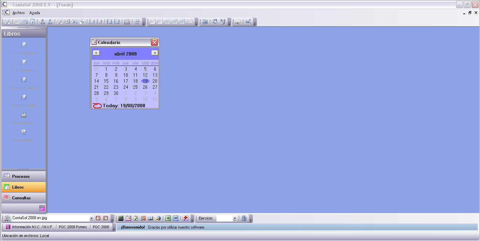Switch to the Procesos section
The height and width of the screenshot is (241, 480).
(24, 176)
